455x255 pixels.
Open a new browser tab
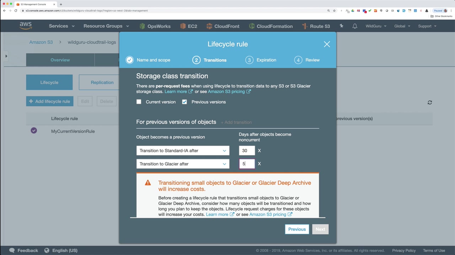[x=61, y=4]
